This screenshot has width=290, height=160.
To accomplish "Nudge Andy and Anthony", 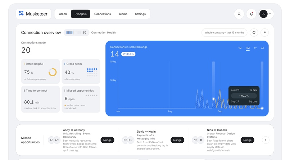I will coord(107,140).
